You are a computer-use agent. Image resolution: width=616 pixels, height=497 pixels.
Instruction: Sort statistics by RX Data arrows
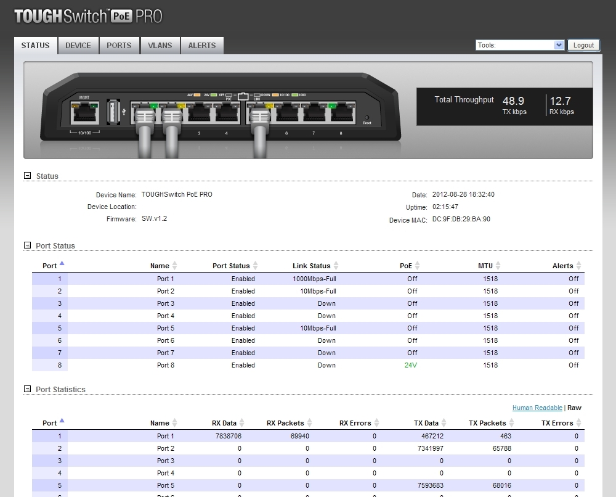pyautogui.click(x=242, y=422)
